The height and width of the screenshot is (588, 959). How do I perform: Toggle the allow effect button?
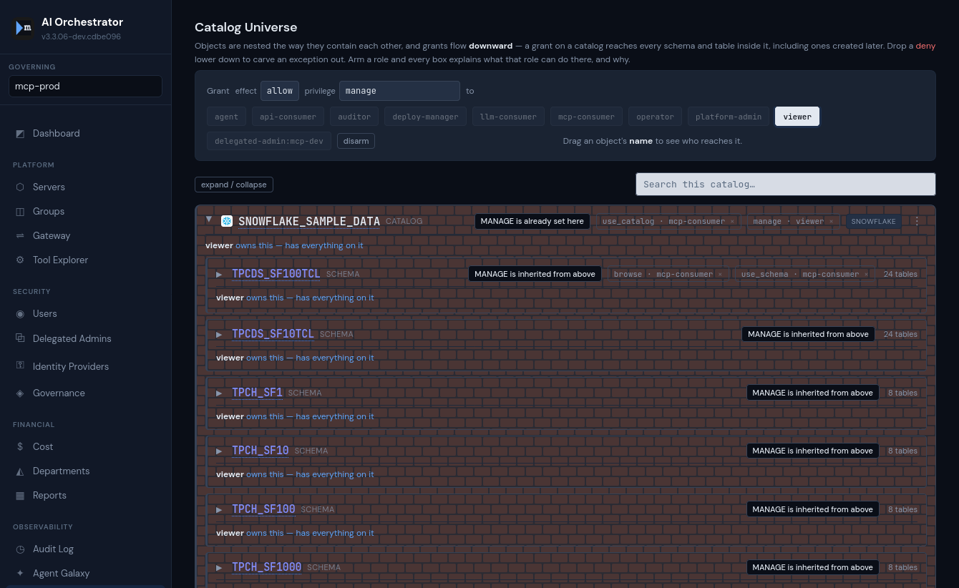(x=280, y=91)
